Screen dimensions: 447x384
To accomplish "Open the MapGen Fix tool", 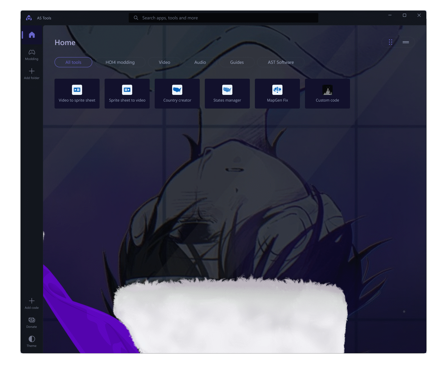I will pyautogui.click(x=277, y=94).
